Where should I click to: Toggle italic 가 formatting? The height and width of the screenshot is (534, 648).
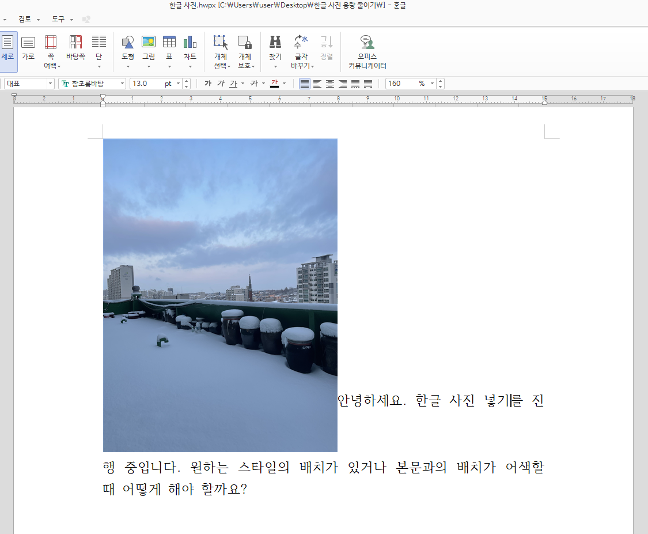221,84
